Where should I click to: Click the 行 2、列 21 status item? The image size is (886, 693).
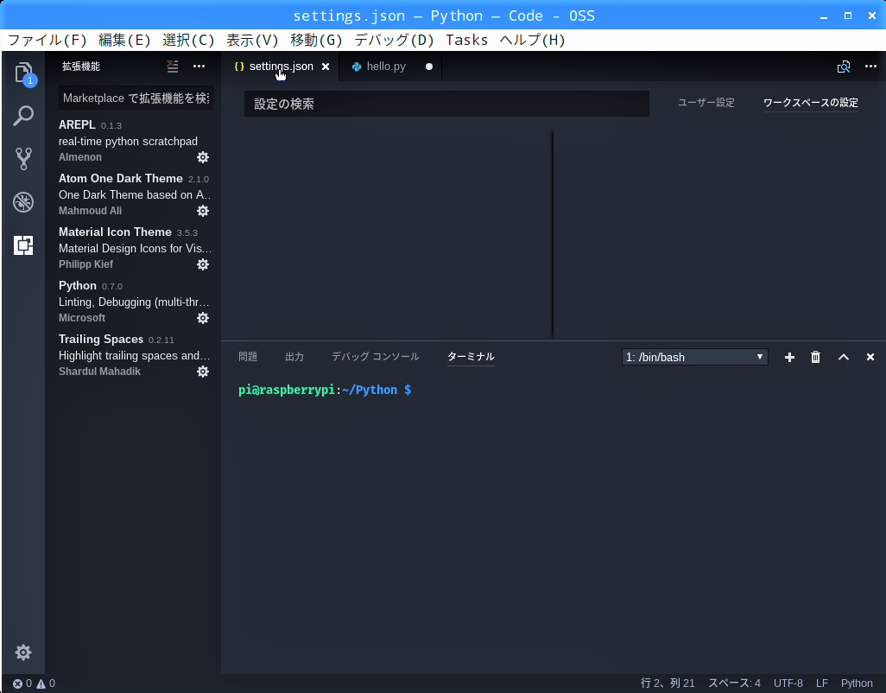coord(668,683)
